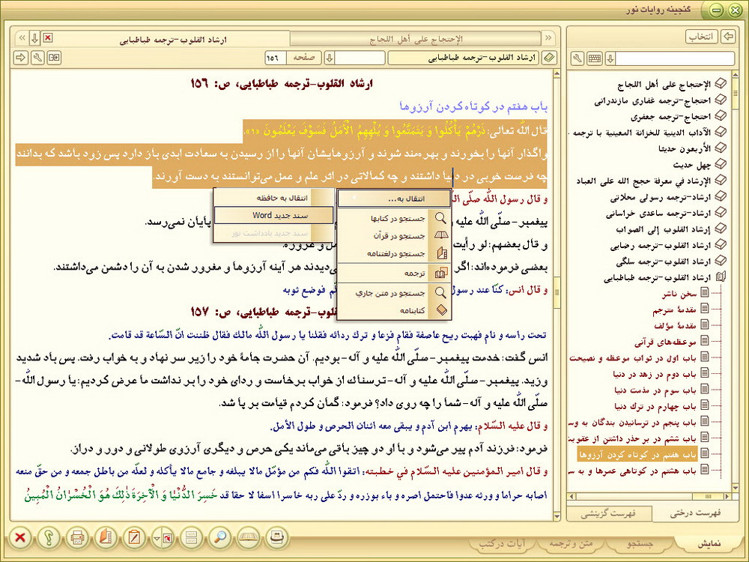
Task: Click the sidebar search input field
Action: [x=675, y=58]
